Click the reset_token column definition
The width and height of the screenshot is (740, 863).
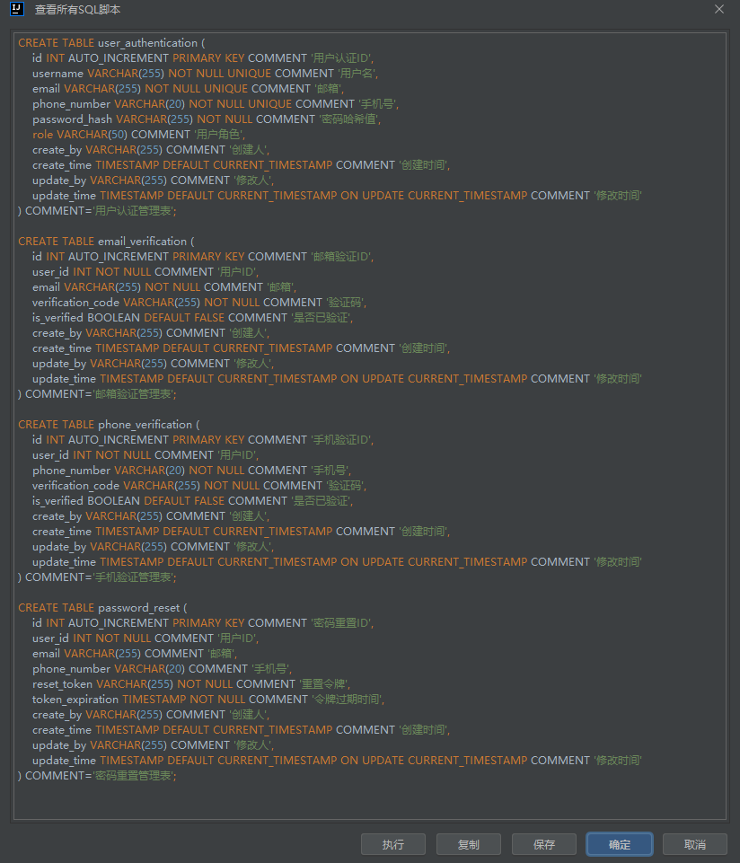(191, 683)
